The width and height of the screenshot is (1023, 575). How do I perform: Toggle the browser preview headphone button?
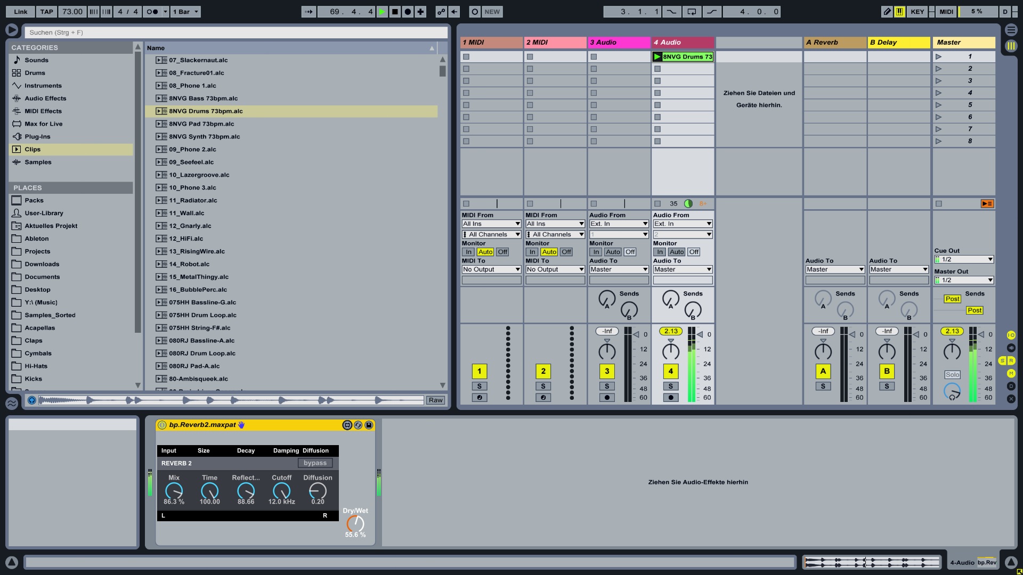tap(32, 400)
